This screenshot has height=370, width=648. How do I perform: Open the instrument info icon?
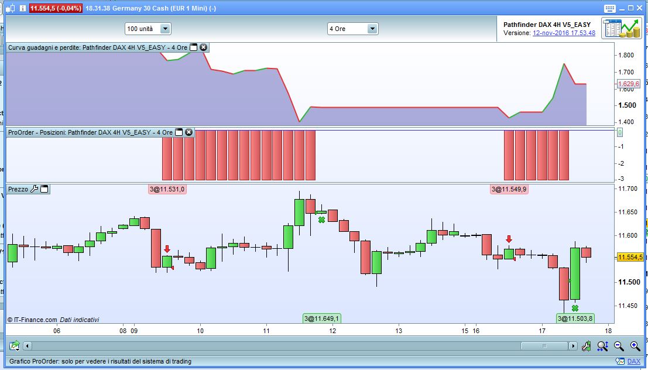click(x=23, y=8)
